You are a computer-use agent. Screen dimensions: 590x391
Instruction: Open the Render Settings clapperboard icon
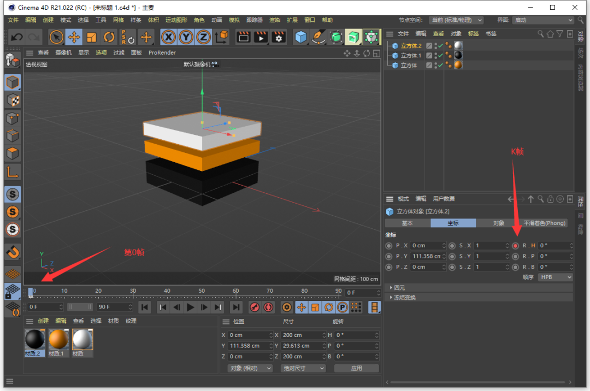click(279, 37)
